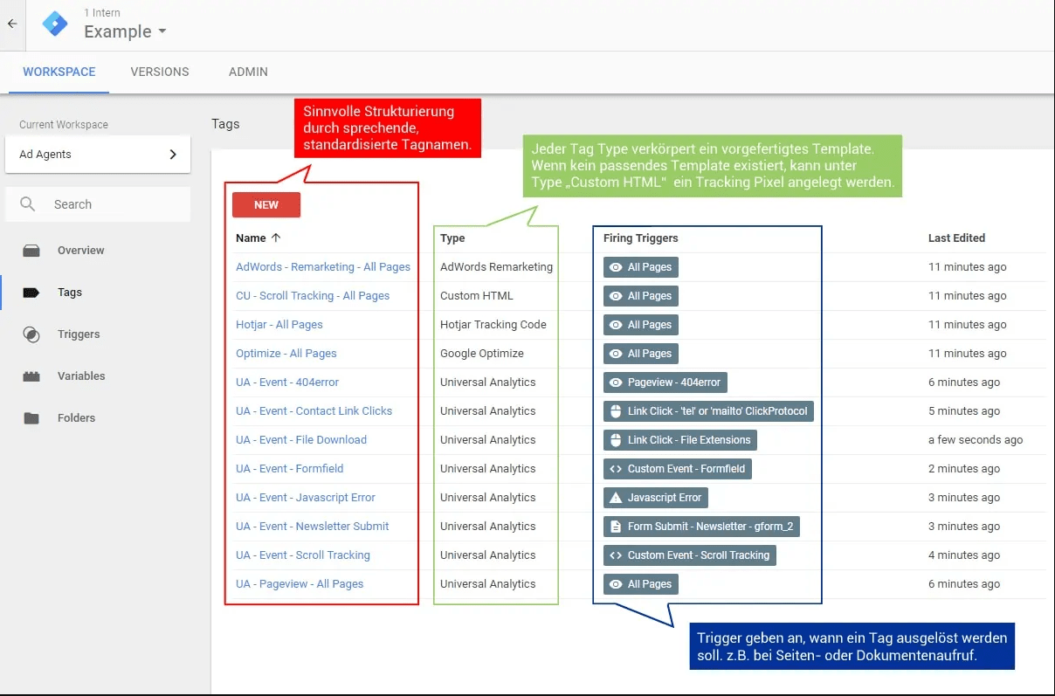The width and height of the screenshot is (1055, 696).
Task: Click the Last Edited column header
Action: pos(956,238)
